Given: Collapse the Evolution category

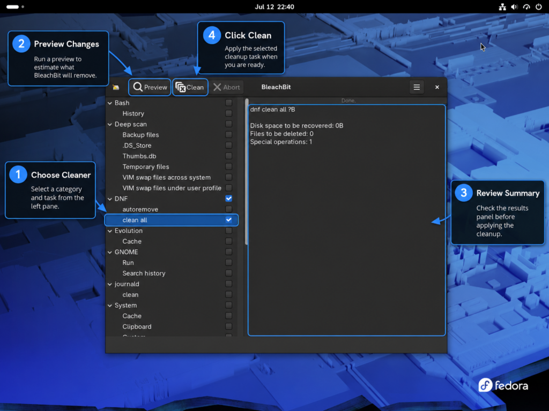Looking at the screenshot, I should pyautogui.click(x=110, y=231).
